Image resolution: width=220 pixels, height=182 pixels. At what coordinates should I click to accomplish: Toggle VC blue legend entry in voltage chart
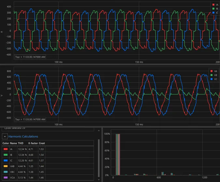pyautogui.click(x=214, y=79)
